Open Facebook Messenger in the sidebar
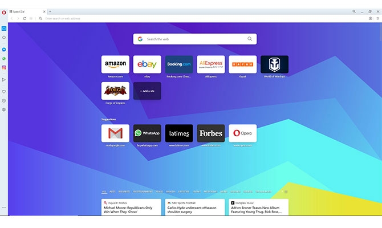The height and width of the screenshot is (228, 382). point(4,50)
